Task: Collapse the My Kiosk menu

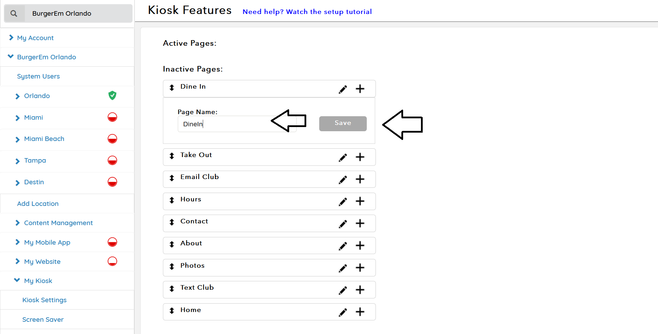Action: (17, 280)
